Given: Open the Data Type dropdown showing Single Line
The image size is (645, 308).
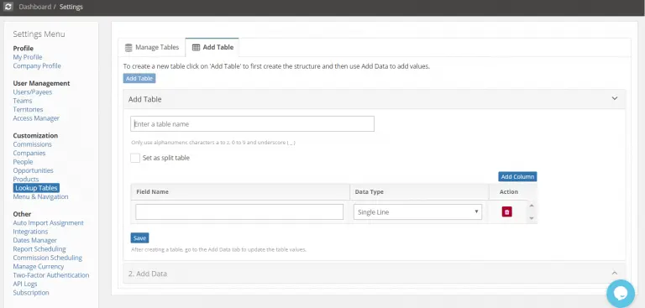Looking at the screenshot, I should pyautogui.click(x=417, y=212).
